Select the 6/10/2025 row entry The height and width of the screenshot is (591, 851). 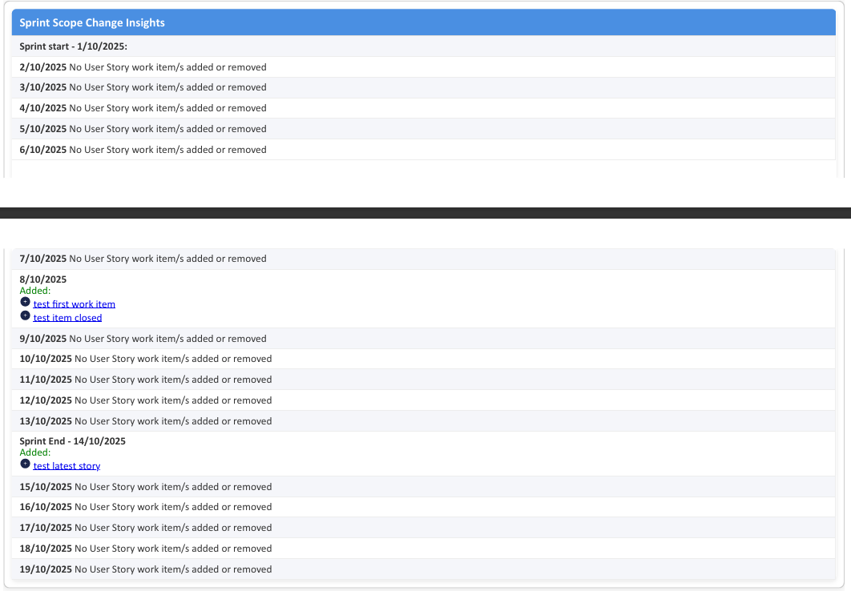pyautogui.click(x=143, y=150)
